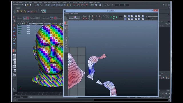The height and width of the screenshot is (103, 183).
Task: Open the Tightness dropdown
Action: (38, 18)
